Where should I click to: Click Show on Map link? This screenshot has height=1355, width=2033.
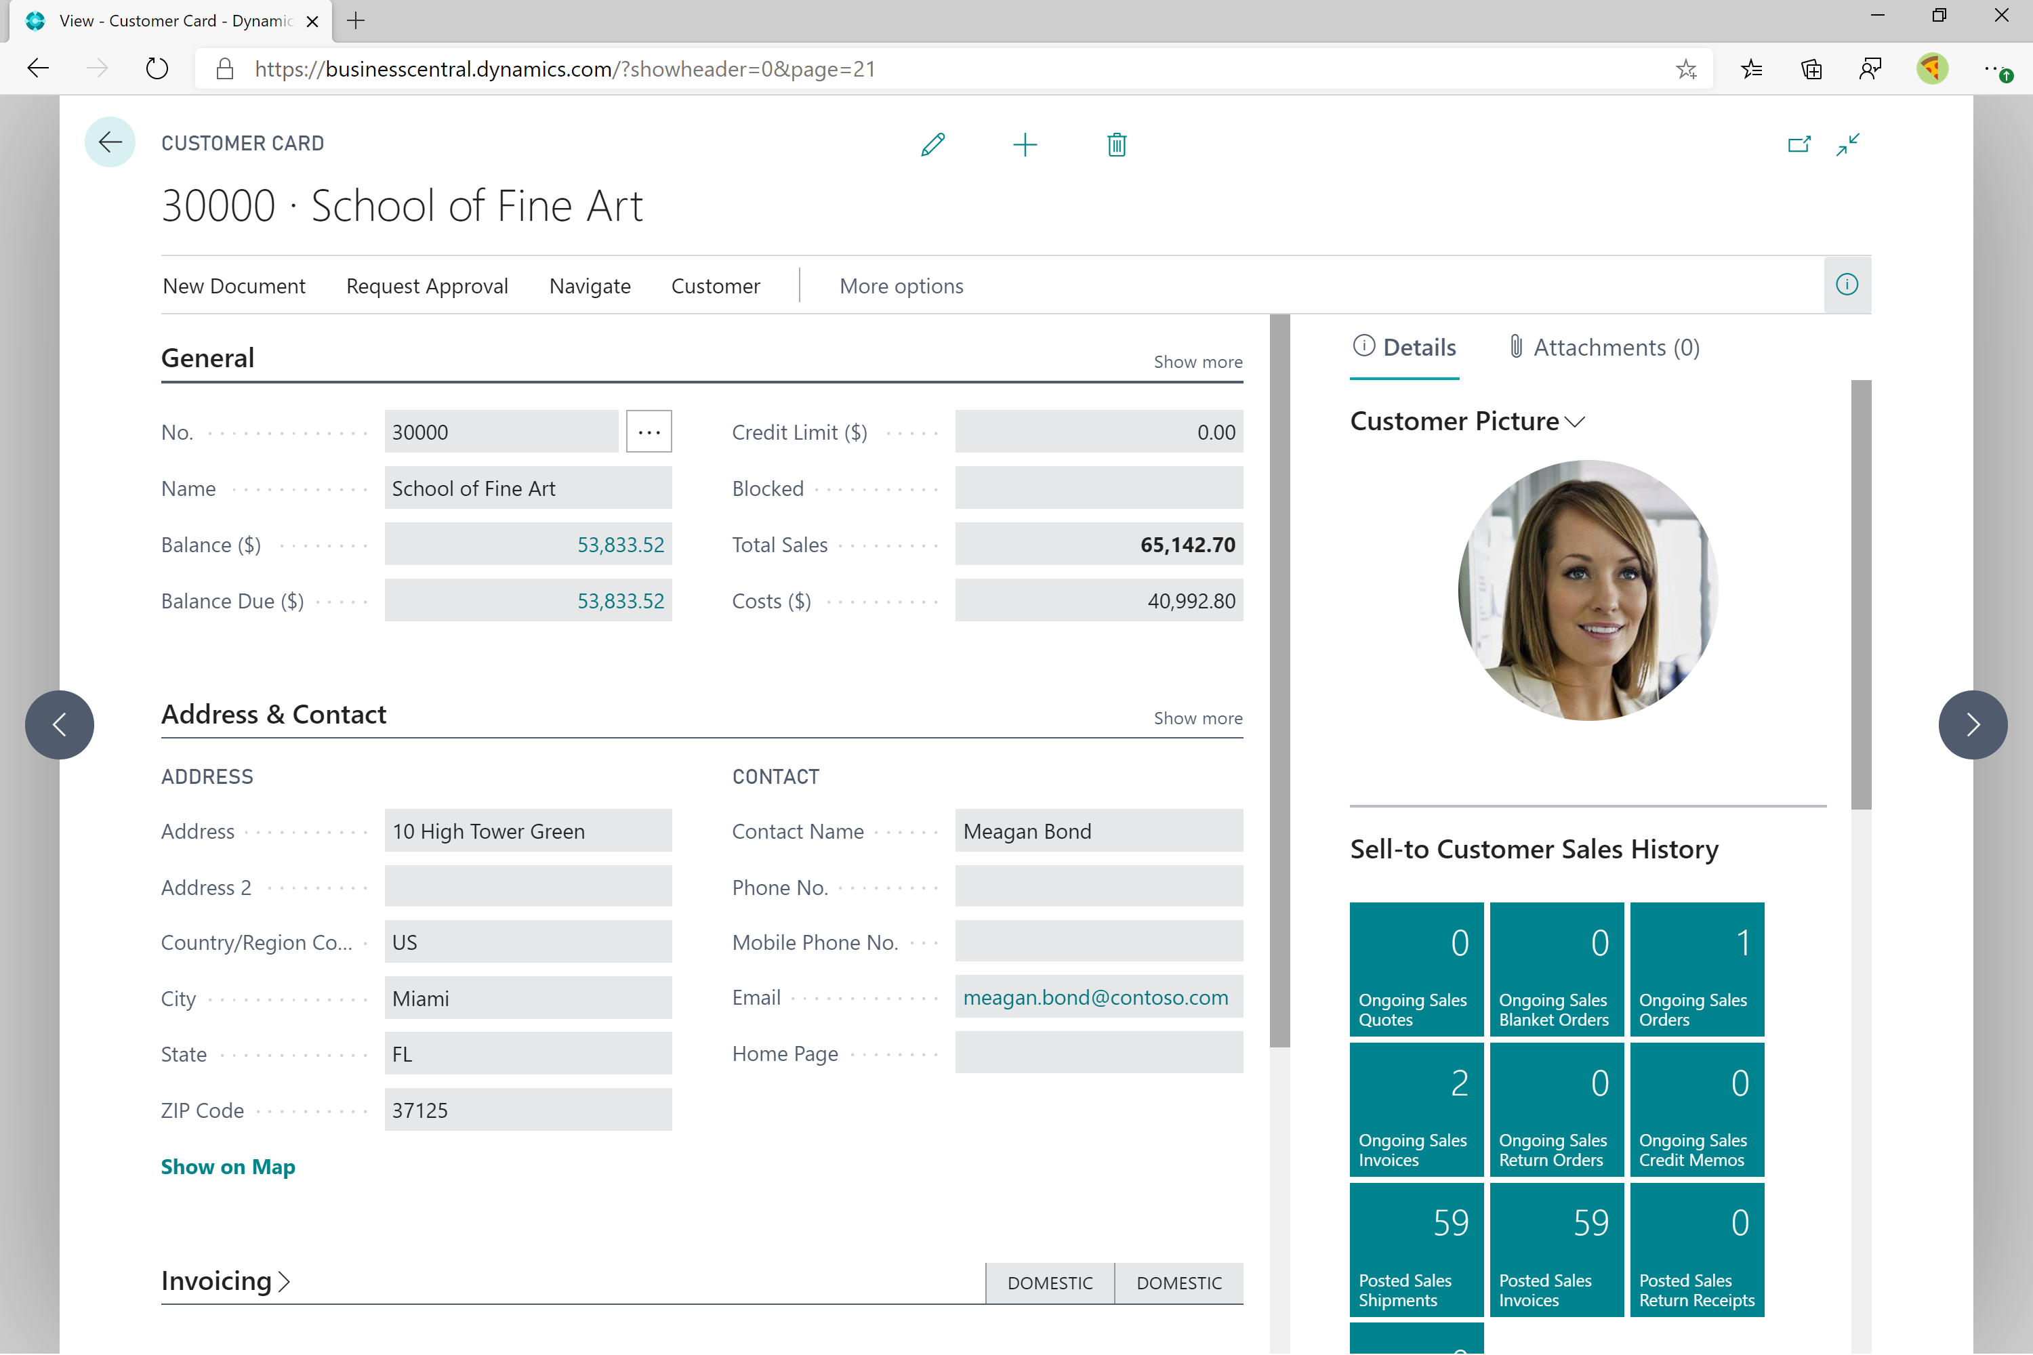[228, 1166]
